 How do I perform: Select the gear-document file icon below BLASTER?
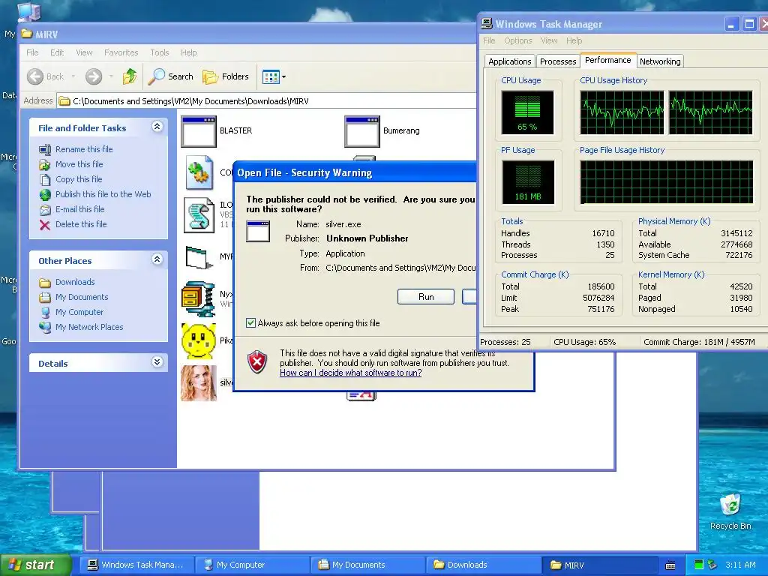tap(199, 172)
